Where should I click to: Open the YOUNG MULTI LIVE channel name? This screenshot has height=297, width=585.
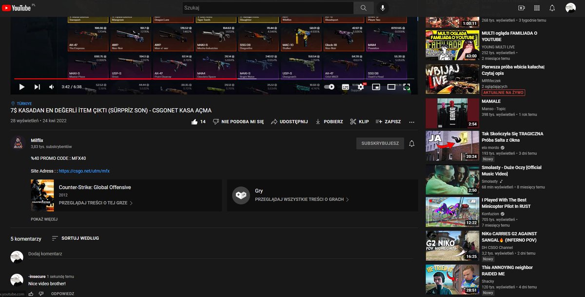click(x=499, y=46)
